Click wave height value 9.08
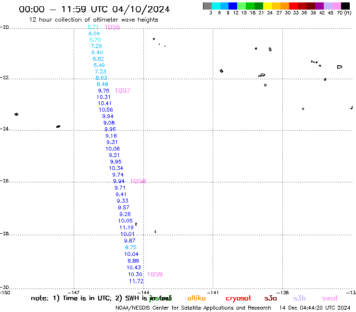356x312 pixels. pos(109,123)
